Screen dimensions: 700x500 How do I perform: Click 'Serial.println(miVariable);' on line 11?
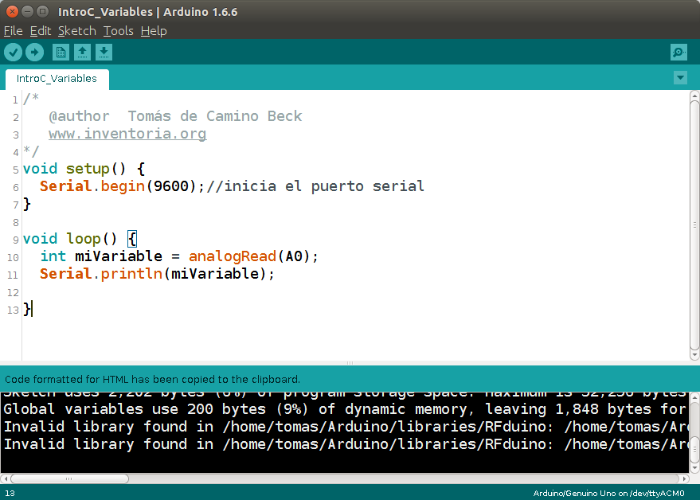pyautogui.click(x=157, y=274)
